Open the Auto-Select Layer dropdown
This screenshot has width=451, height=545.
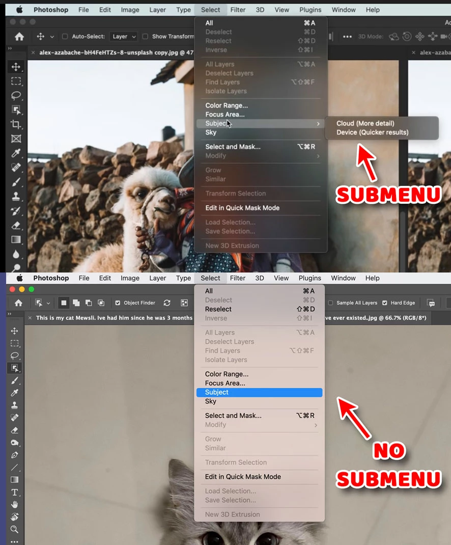123,37
